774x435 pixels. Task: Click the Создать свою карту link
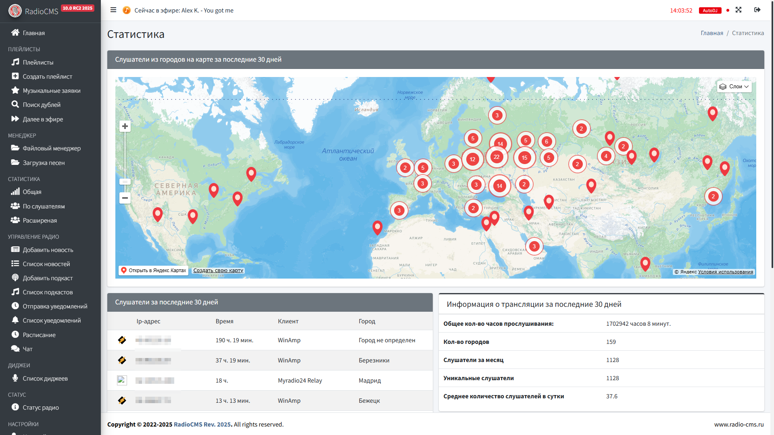click(218, 271)
